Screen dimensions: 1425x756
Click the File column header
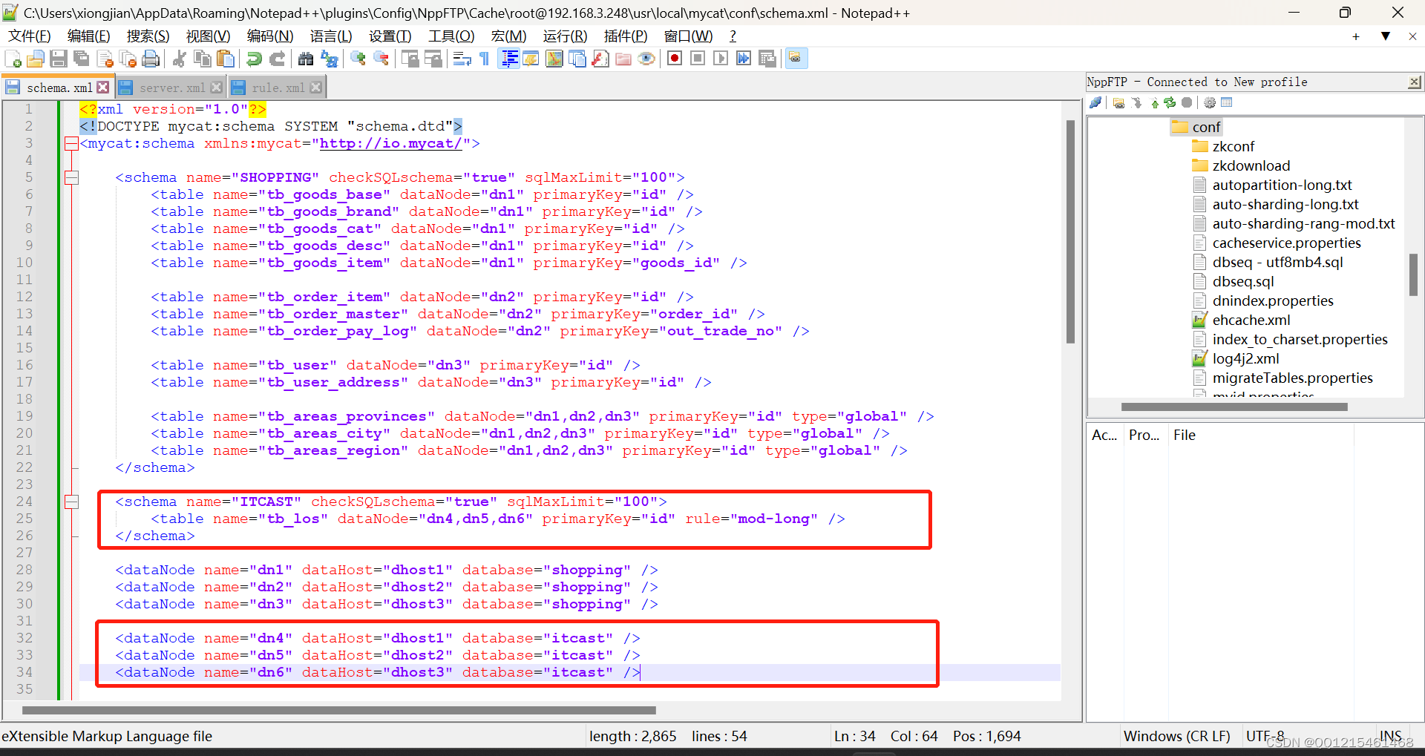[x=1185, y=435]
